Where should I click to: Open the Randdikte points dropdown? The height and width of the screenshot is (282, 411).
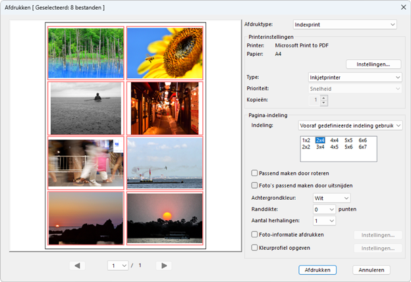(x=323, y=209)
